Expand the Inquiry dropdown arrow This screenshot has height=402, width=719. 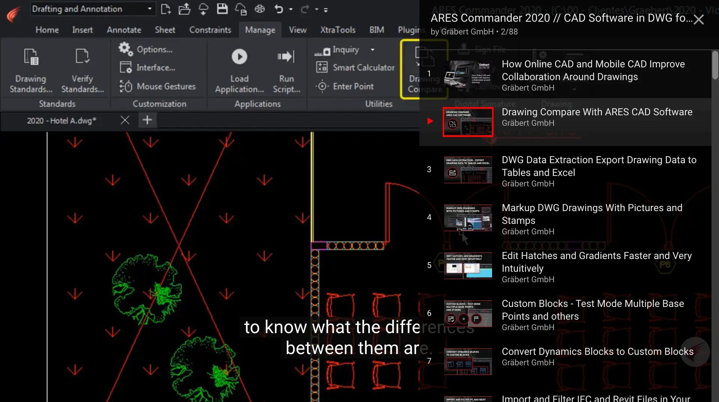(x=373, y=49)
